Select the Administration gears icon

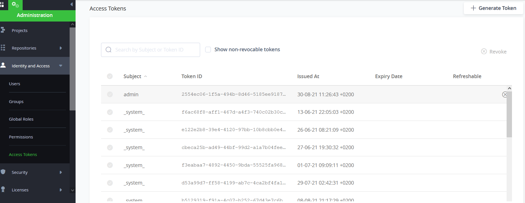click(x=15, y=5)
